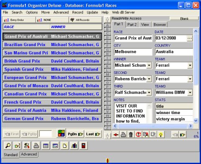Viewport: 201px width, 164px height.
Task: Click the CITY field containing Melbourne
Action: click(133, 52)
